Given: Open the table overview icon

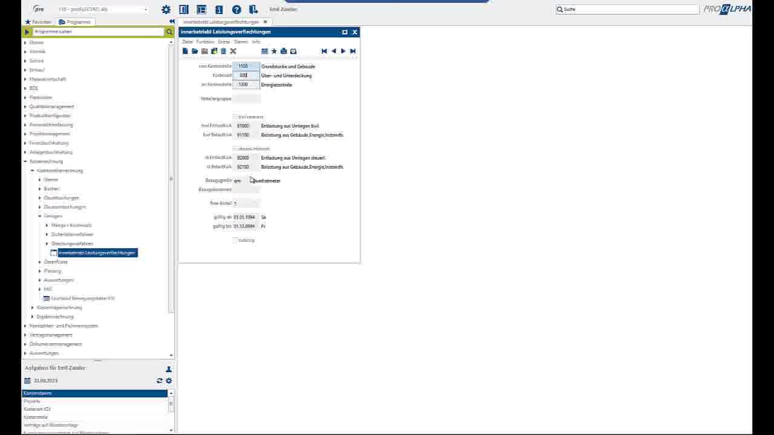Looking at the screenshot, I should tap(264, 51).
